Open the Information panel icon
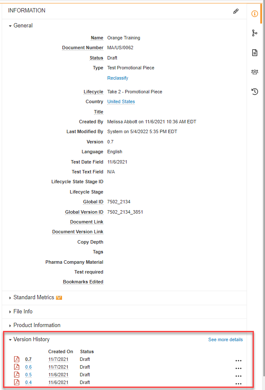265x390 pixels. [255, 14]
